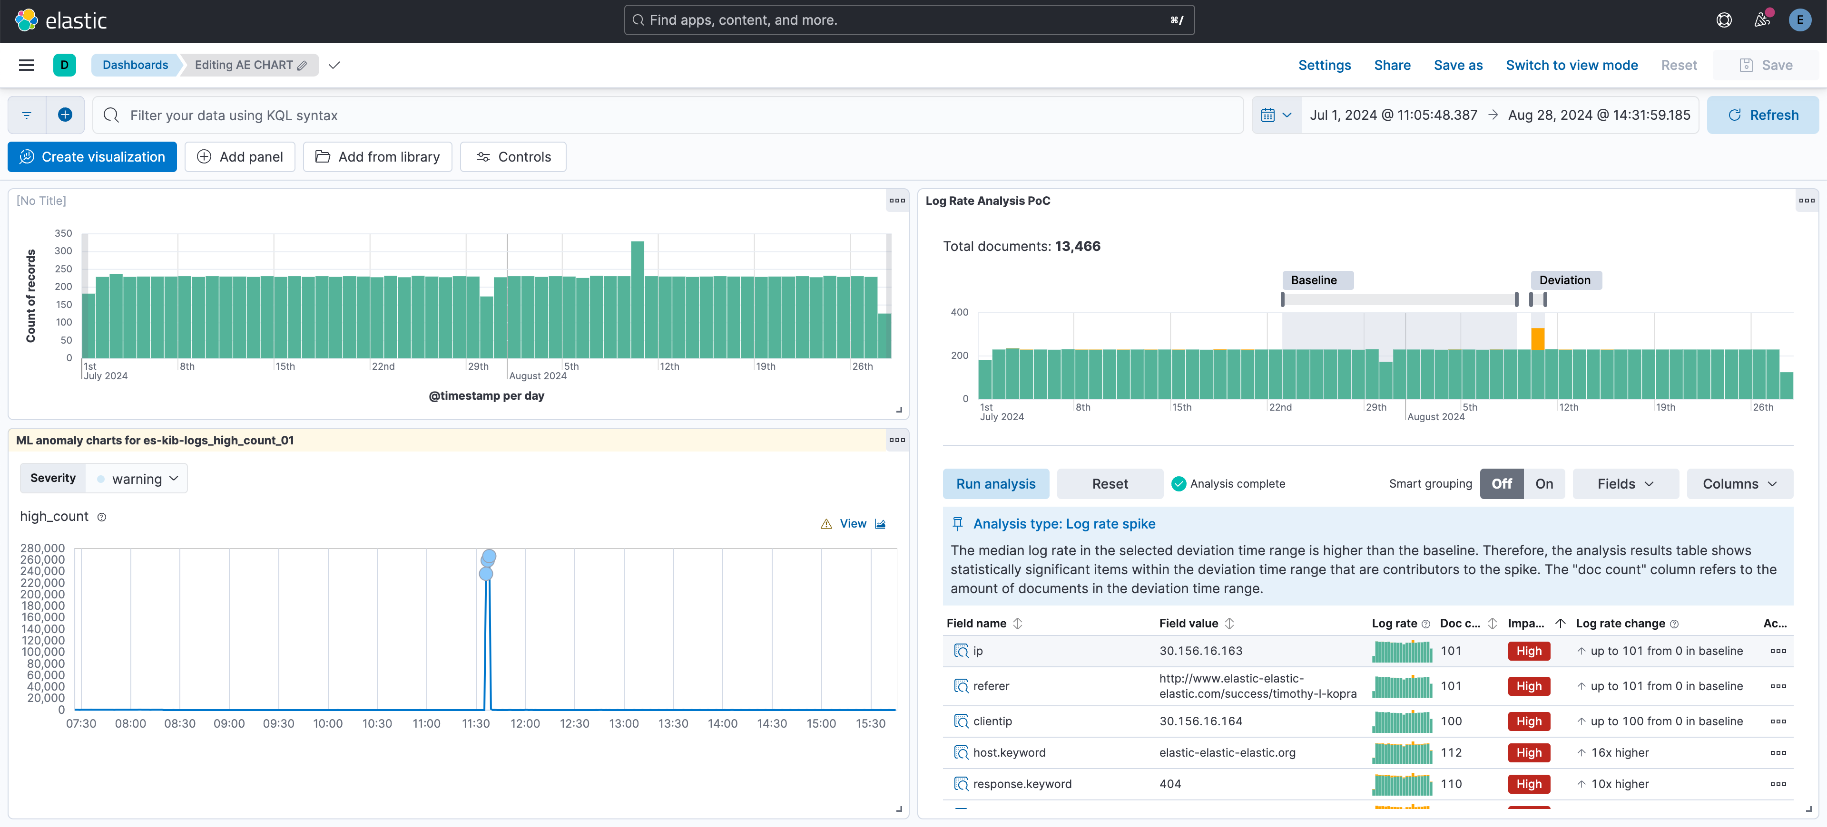1827x827 pixels.
Task: Focus the KQL filter query input
Action: point(668,115)
